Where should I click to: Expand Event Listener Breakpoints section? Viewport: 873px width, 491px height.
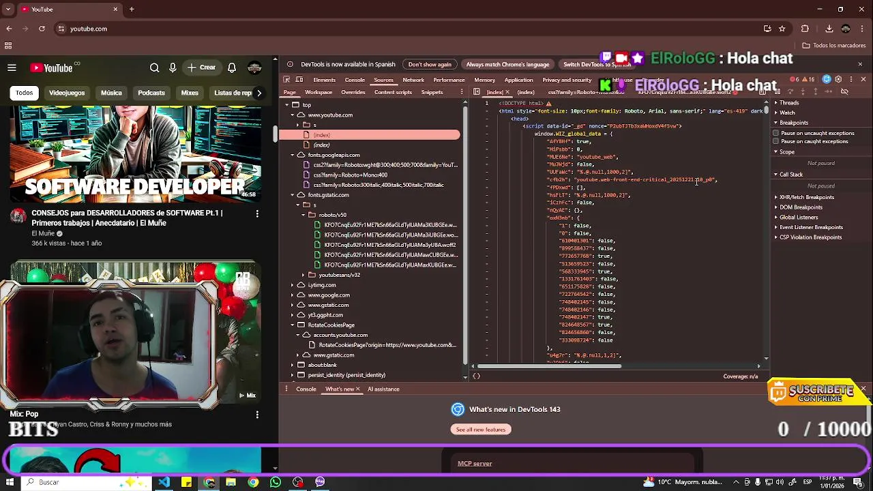coord(776,227)
